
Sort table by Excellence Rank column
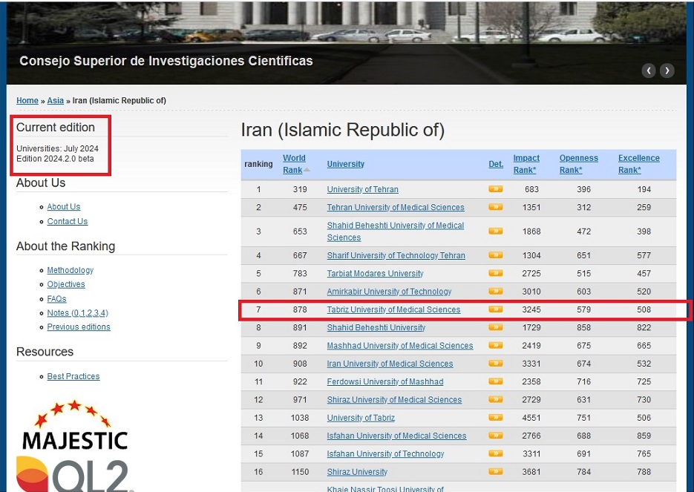tap(638, 164)
